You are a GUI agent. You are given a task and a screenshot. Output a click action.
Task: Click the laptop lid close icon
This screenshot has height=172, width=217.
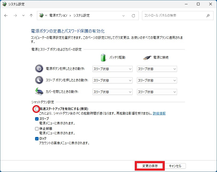39,91
